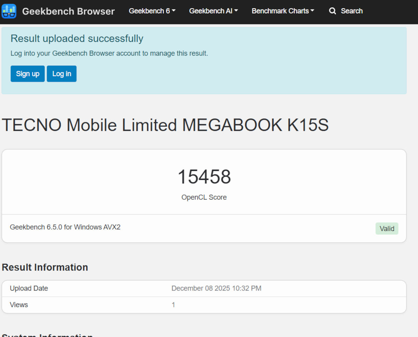The image size is (418, 337).
Task: Click the Benchmark Charts menu entry
Action: [x=282, y=11]
